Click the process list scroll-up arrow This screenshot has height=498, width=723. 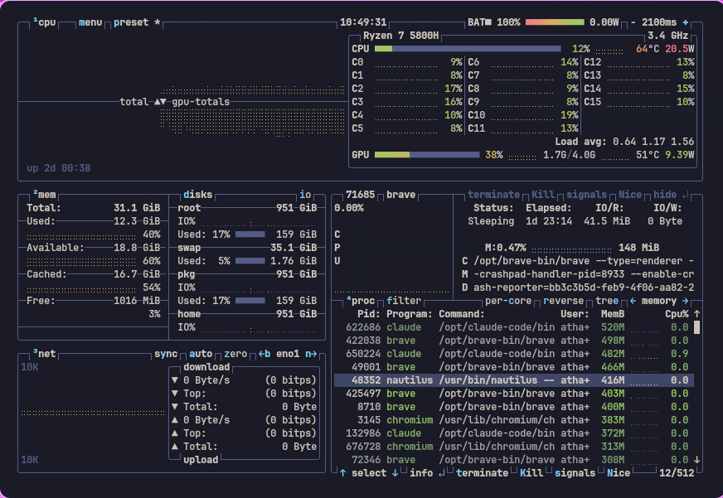696,314
